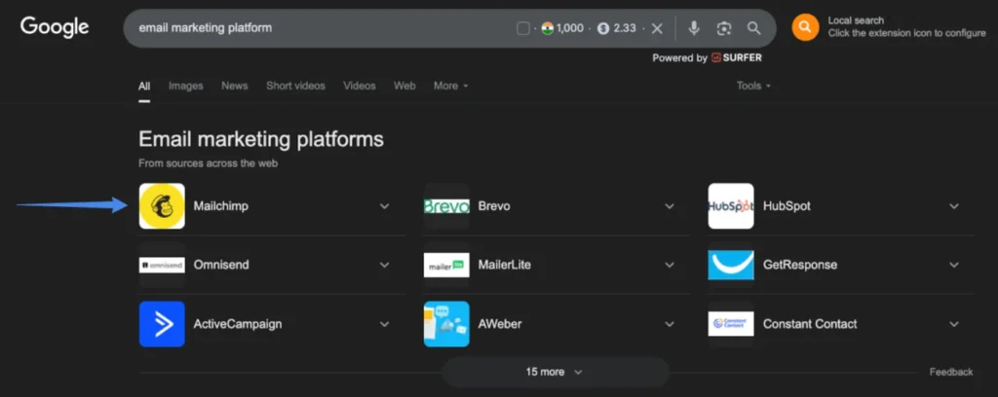This screenshot has height=397, width=998.
Task: Click the Google logo
Action: 55,27
